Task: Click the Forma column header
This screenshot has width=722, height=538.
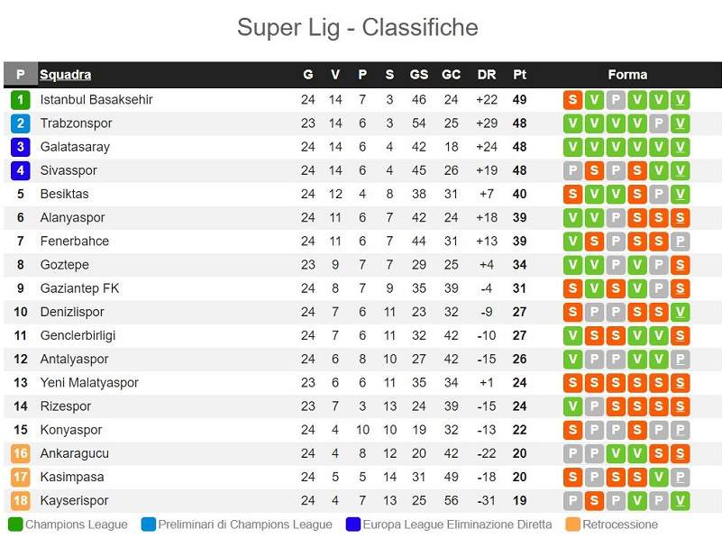Action: 627,75
